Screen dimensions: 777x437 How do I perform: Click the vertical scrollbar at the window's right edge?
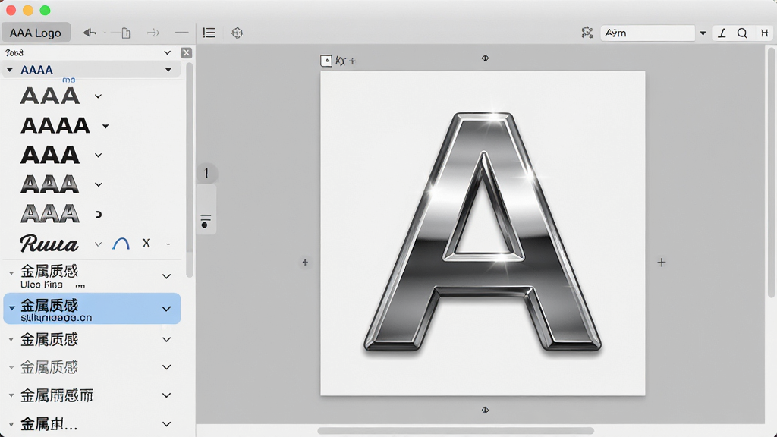[x=771, y=172]
